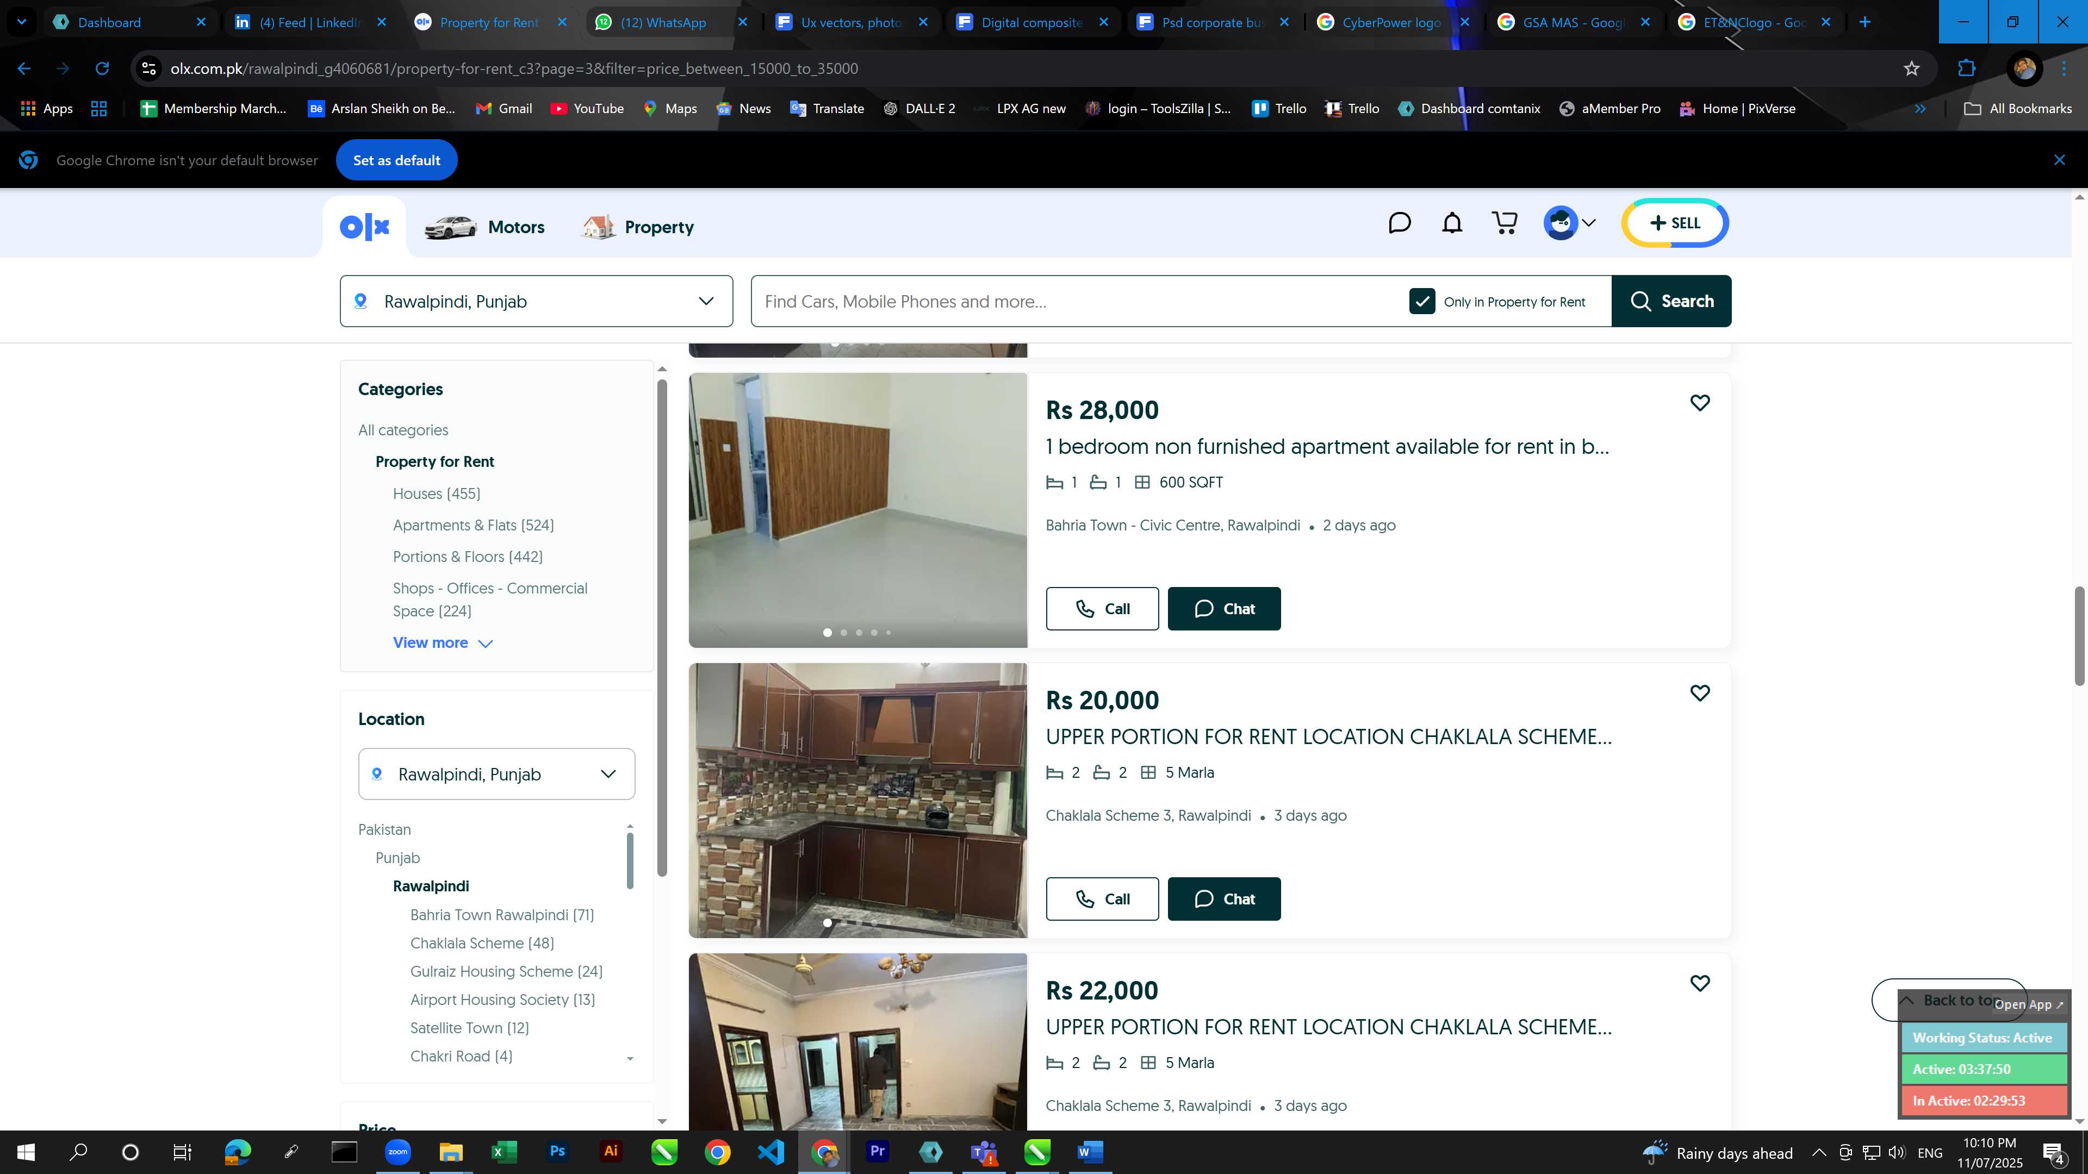2088x1174 pixels.
Task: Click the OLX logo home tab
Action: coord(365,227)
